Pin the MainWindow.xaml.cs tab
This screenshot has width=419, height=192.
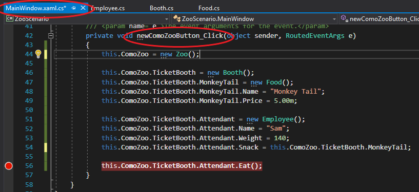click(74, 8)
